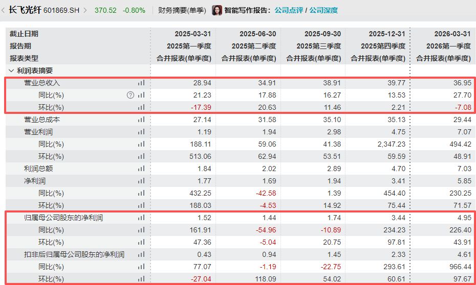Open chart icon for 利润总额 row

[141, 169]
